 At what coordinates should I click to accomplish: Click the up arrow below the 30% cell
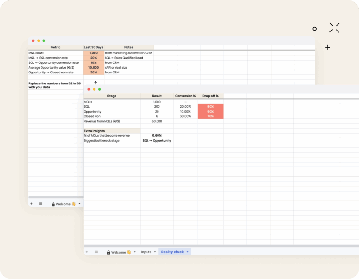[x=95, y=83]
